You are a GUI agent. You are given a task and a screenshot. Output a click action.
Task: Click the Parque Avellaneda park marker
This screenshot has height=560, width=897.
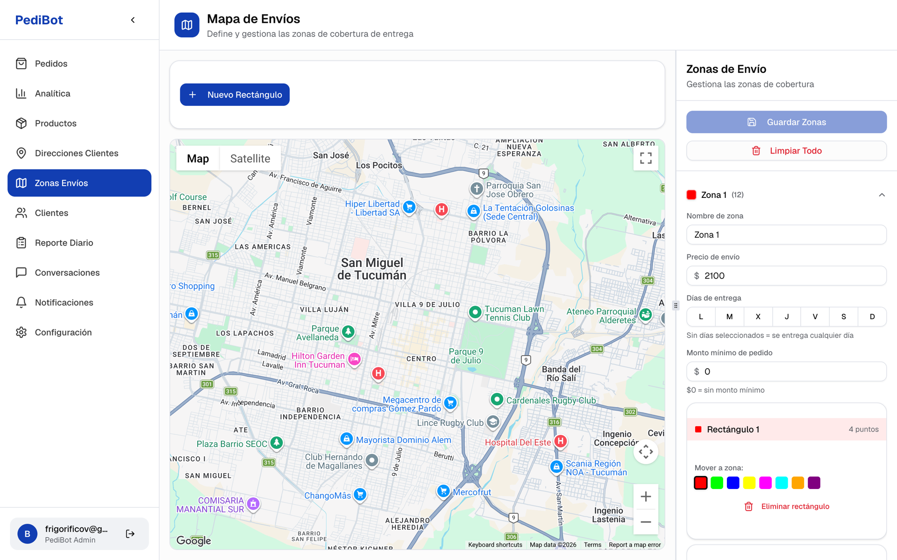348,332
